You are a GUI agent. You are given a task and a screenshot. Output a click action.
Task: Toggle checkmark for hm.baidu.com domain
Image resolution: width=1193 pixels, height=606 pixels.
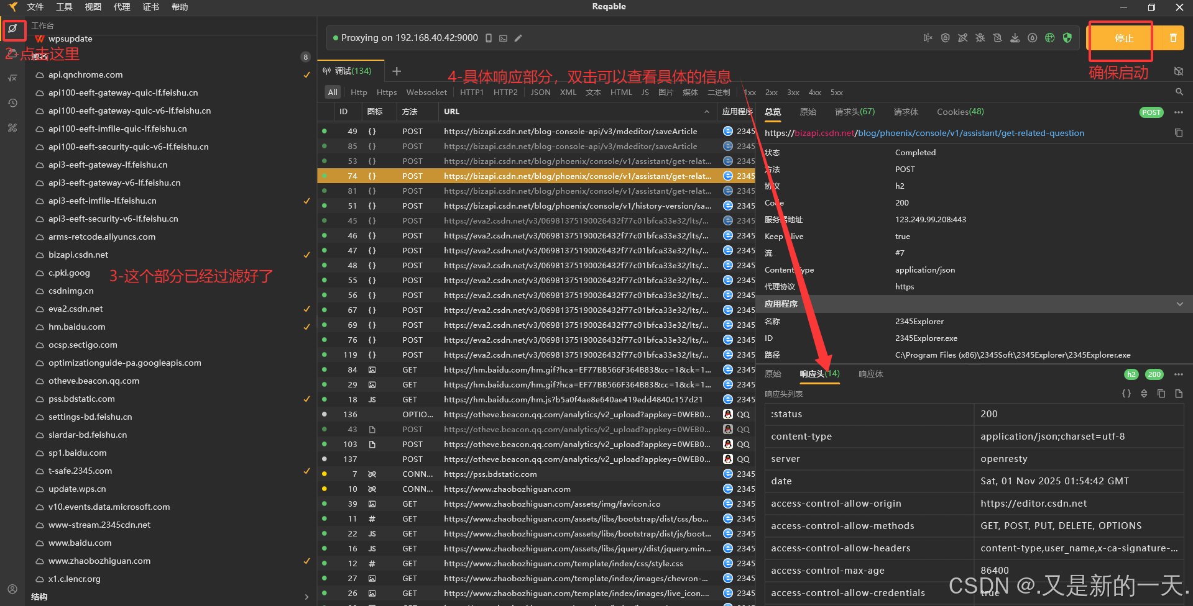pyautogui.click(x=306, y=327)
